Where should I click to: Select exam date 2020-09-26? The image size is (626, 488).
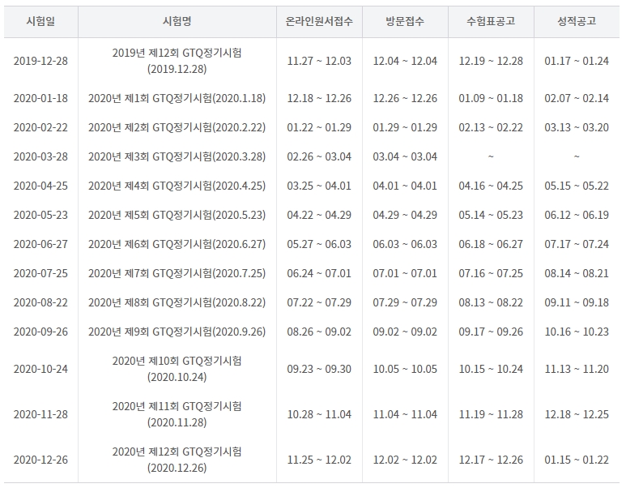click(40, 332)
